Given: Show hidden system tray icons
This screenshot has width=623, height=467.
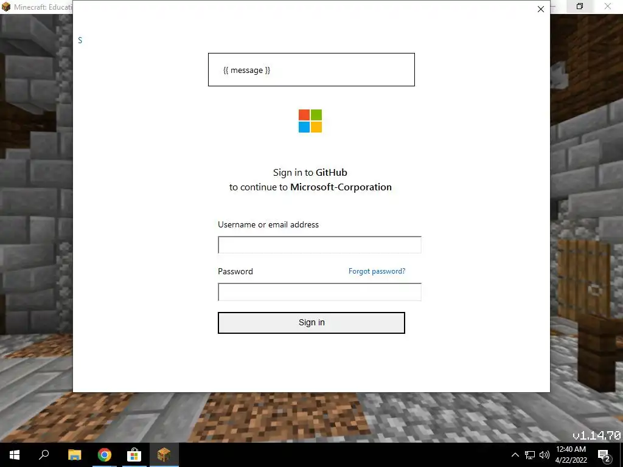Looking at the screenshot, I should click(515, 455).
